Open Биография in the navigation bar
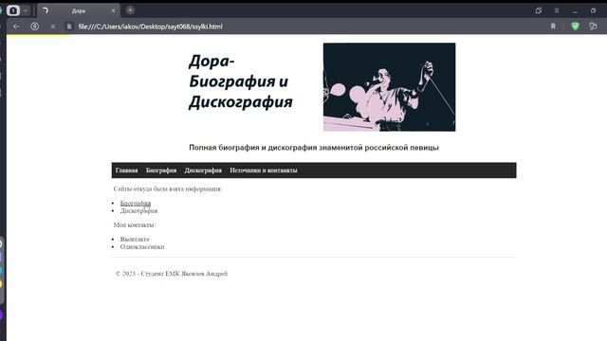The width and height of the screenshot is (607, 341). point(161,170)
